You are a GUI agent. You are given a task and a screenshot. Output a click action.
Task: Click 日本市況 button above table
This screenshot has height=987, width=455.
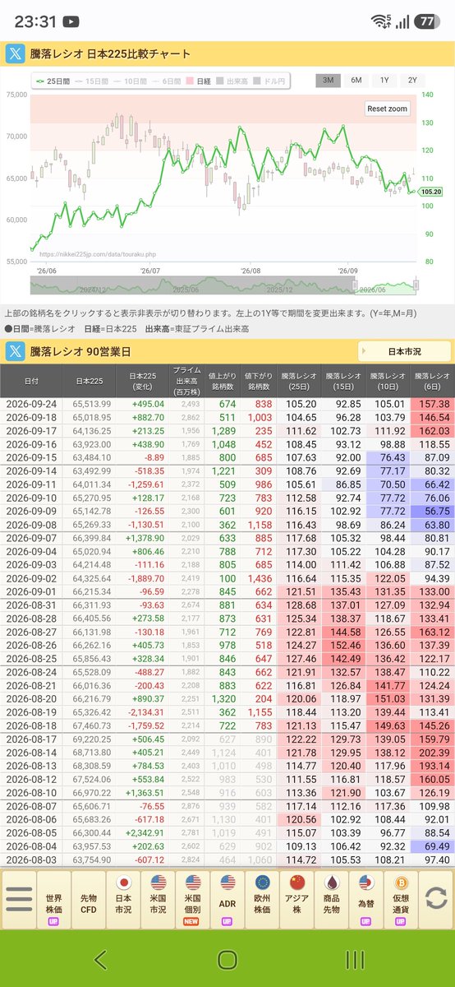(x=404, y=351)
